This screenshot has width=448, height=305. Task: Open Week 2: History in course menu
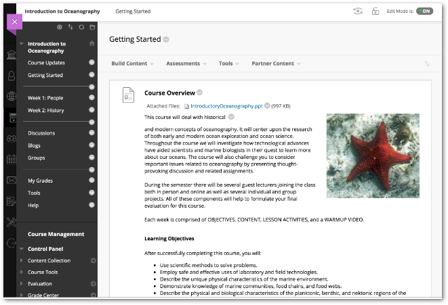click(45, 110)
